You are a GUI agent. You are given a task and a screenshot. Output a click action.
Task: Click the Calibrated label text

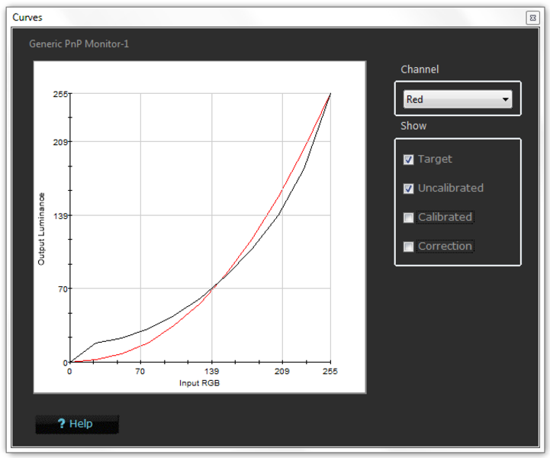[445, 218]
